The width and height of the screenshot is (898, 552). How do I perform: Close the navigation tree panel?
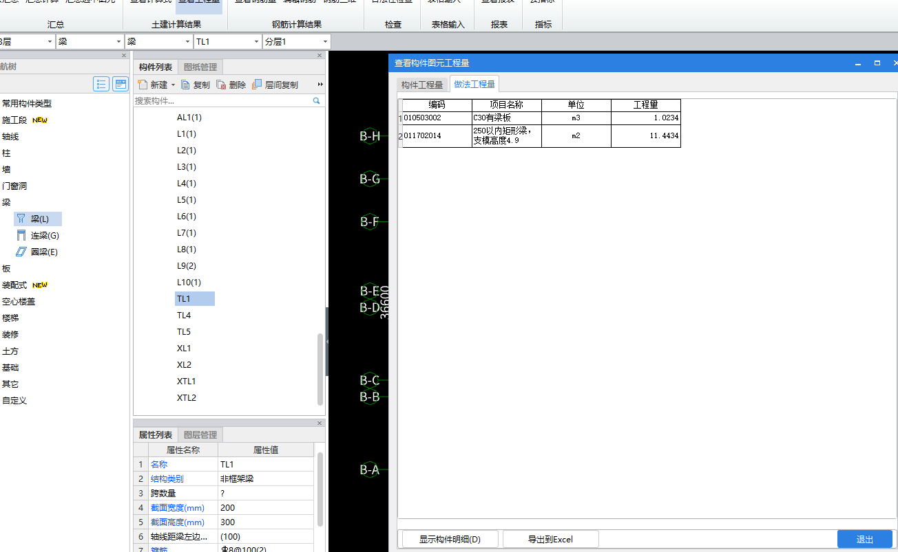(x=124, y=55)
